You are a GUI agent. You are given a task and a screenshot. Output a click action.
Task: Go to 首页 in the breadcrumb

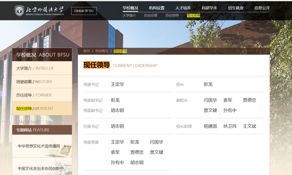pyautogui.click(x=86, y=51)
